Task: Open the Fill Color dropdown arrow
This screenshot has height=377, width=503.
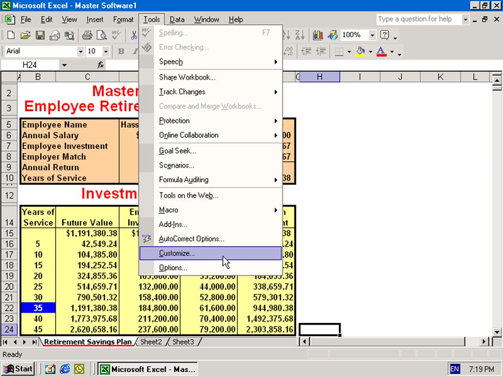Action: (x=370, y=51)
